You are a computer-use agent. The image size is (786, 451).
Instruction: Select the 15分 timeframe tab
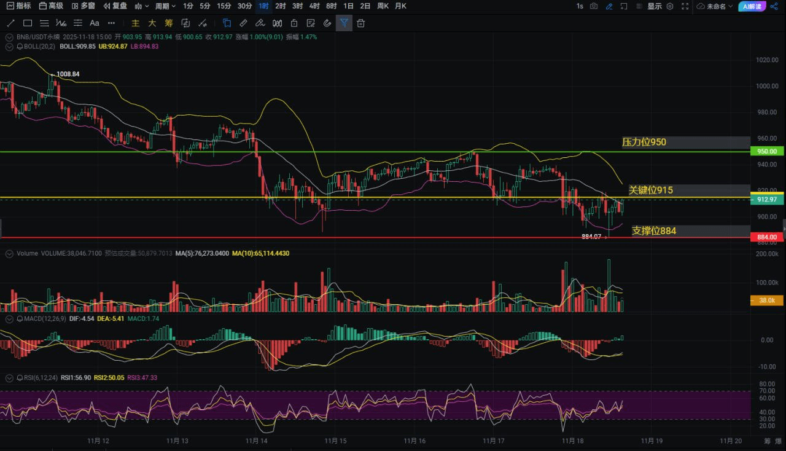(224, 6)
